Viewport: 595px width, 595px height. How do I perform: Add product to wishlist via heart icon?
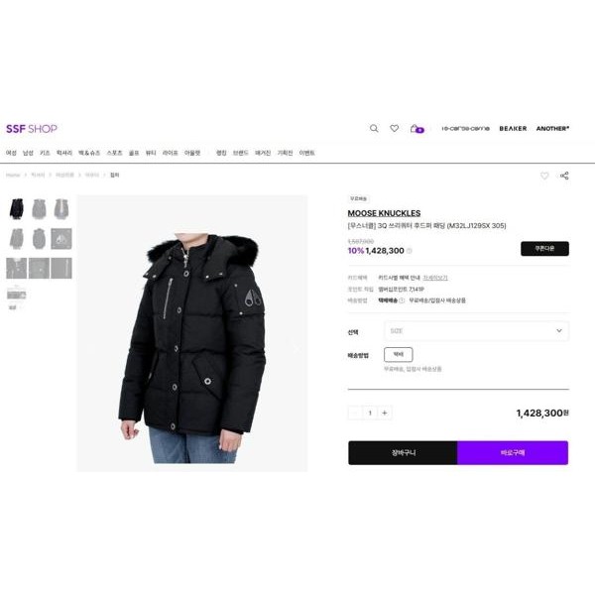tap(544, 176)
